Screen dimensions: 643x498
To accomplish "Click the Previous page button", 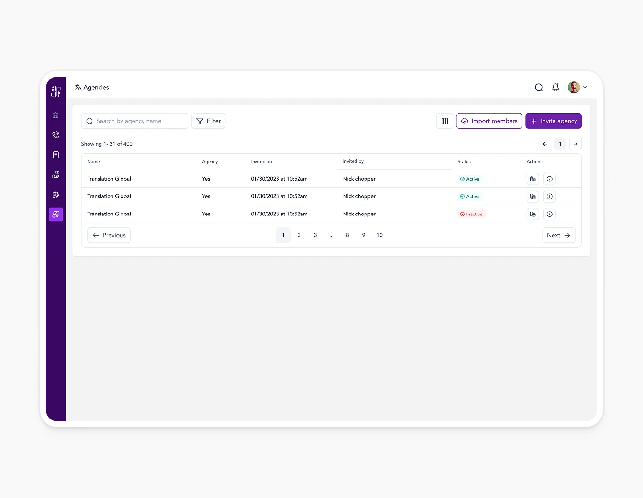I will pos(109,235).
